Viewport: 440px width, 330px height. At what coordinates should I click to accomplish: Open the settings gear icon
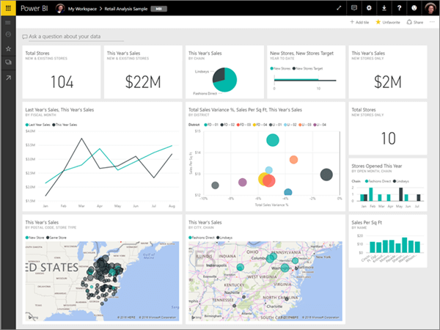click(x=369, y=8)
